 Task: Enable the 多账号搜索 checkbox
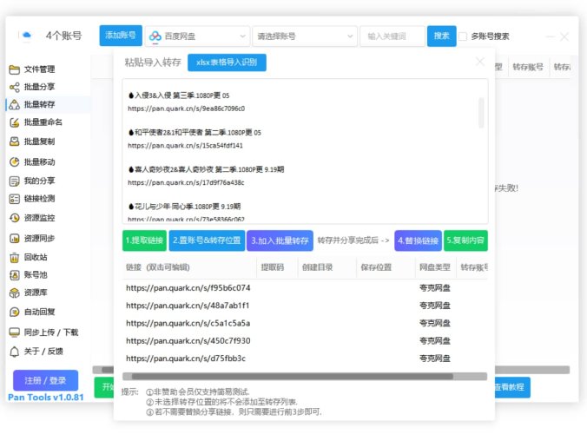tap(463, 36)
